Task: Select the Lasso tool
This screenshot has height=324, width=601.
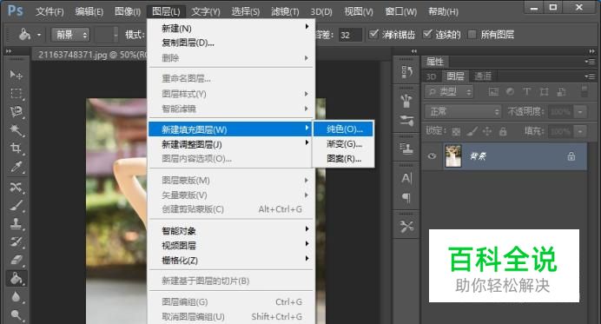Action: click(17, 112)
